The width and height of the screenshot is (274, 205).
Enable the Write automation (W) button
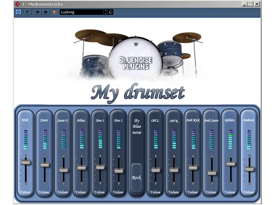[45, 12]
